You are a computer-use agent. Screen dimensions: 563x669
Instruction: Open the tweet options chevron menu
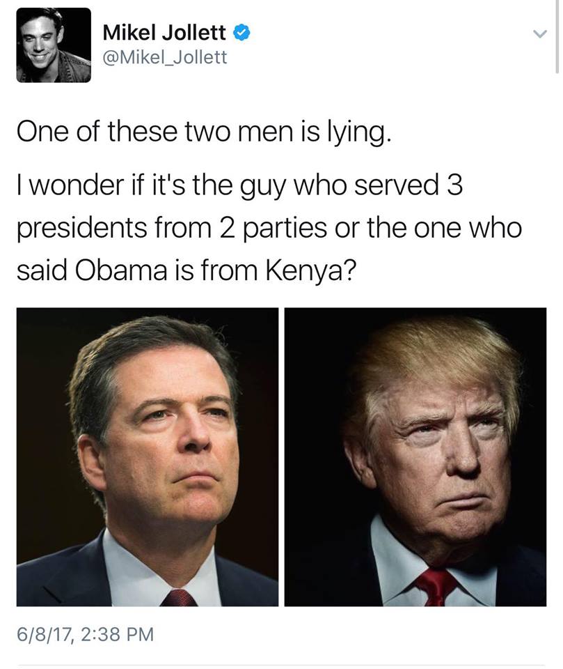[540, 33]
